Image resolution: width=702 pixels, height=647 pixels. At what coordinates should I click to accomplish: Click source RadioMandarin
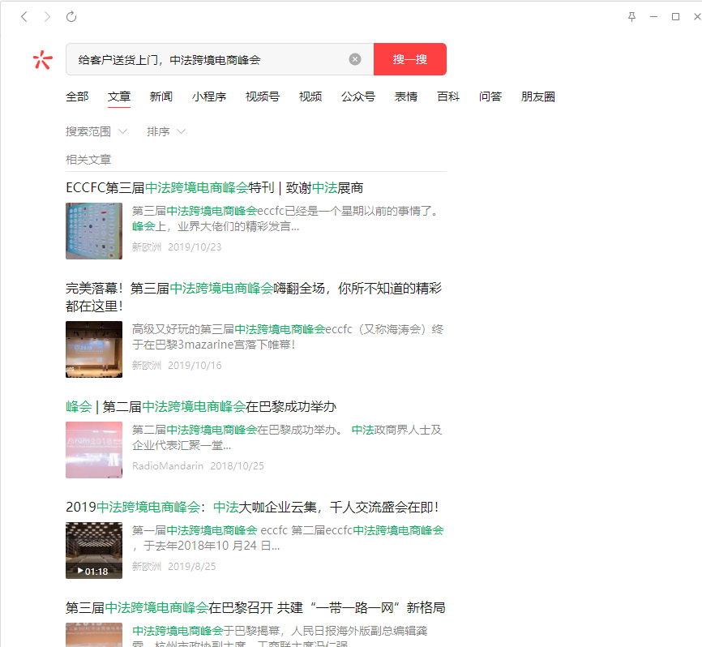point(168,466)
